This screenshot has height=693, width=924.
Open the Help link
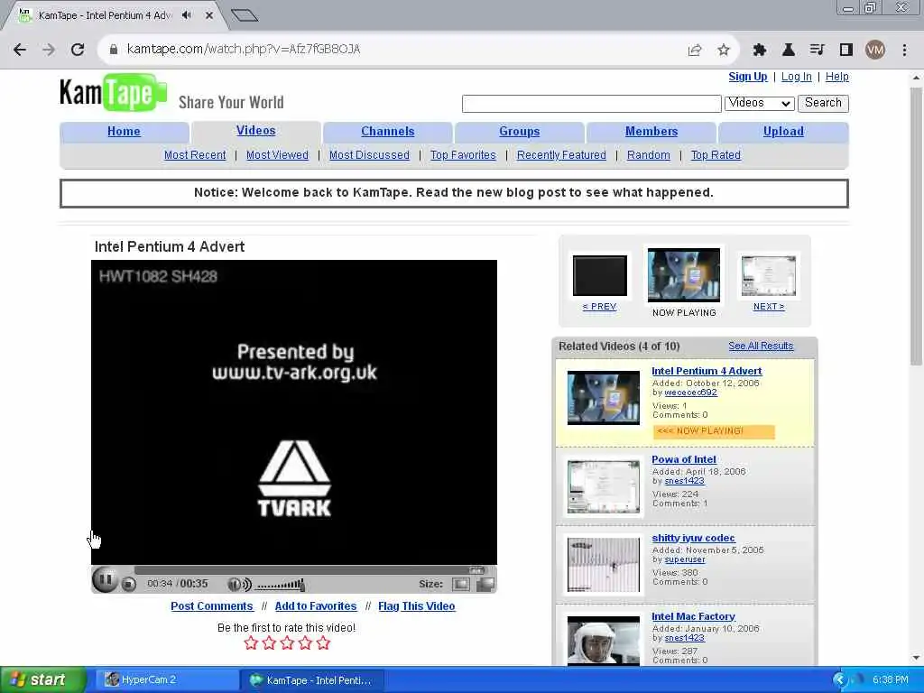pos(837,77)
